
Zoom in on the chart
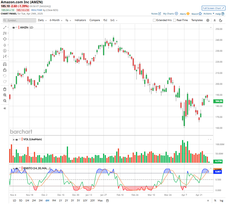coord(5,95)
